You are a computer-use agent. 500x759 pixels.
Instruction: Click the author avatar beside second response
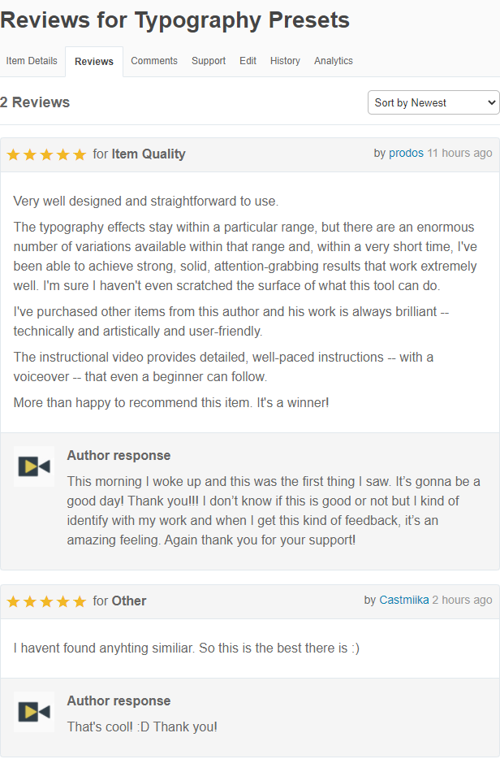pyautogui.click(x=34, y=712)
